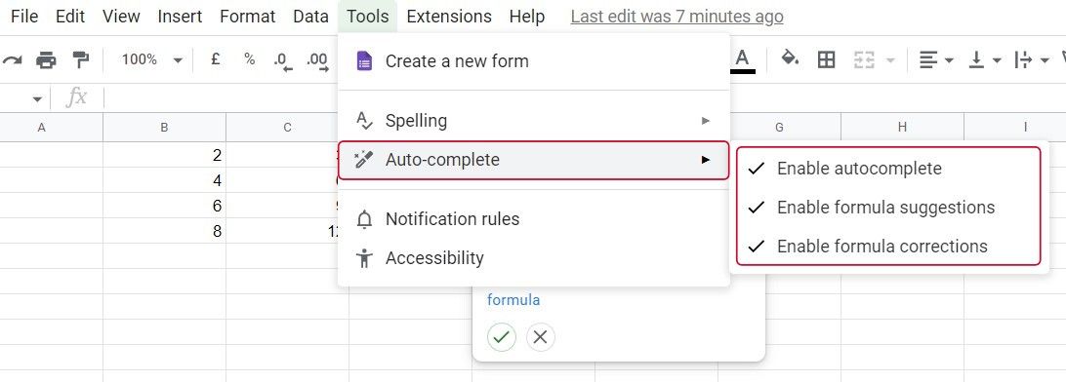Format as currency with pound icon
Screen dimensions: 1066x382
[x=216, y=59]
